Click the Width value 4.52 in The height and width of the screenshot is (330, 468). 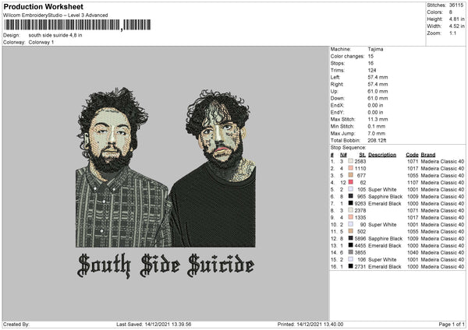[x=456, y=26]
